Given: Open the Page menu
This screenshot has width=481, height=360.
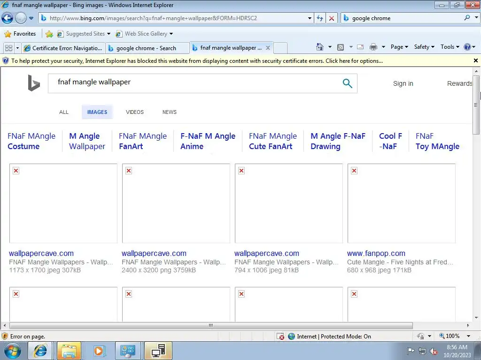Looking at the screenshot, I should (x=399, y=47).
